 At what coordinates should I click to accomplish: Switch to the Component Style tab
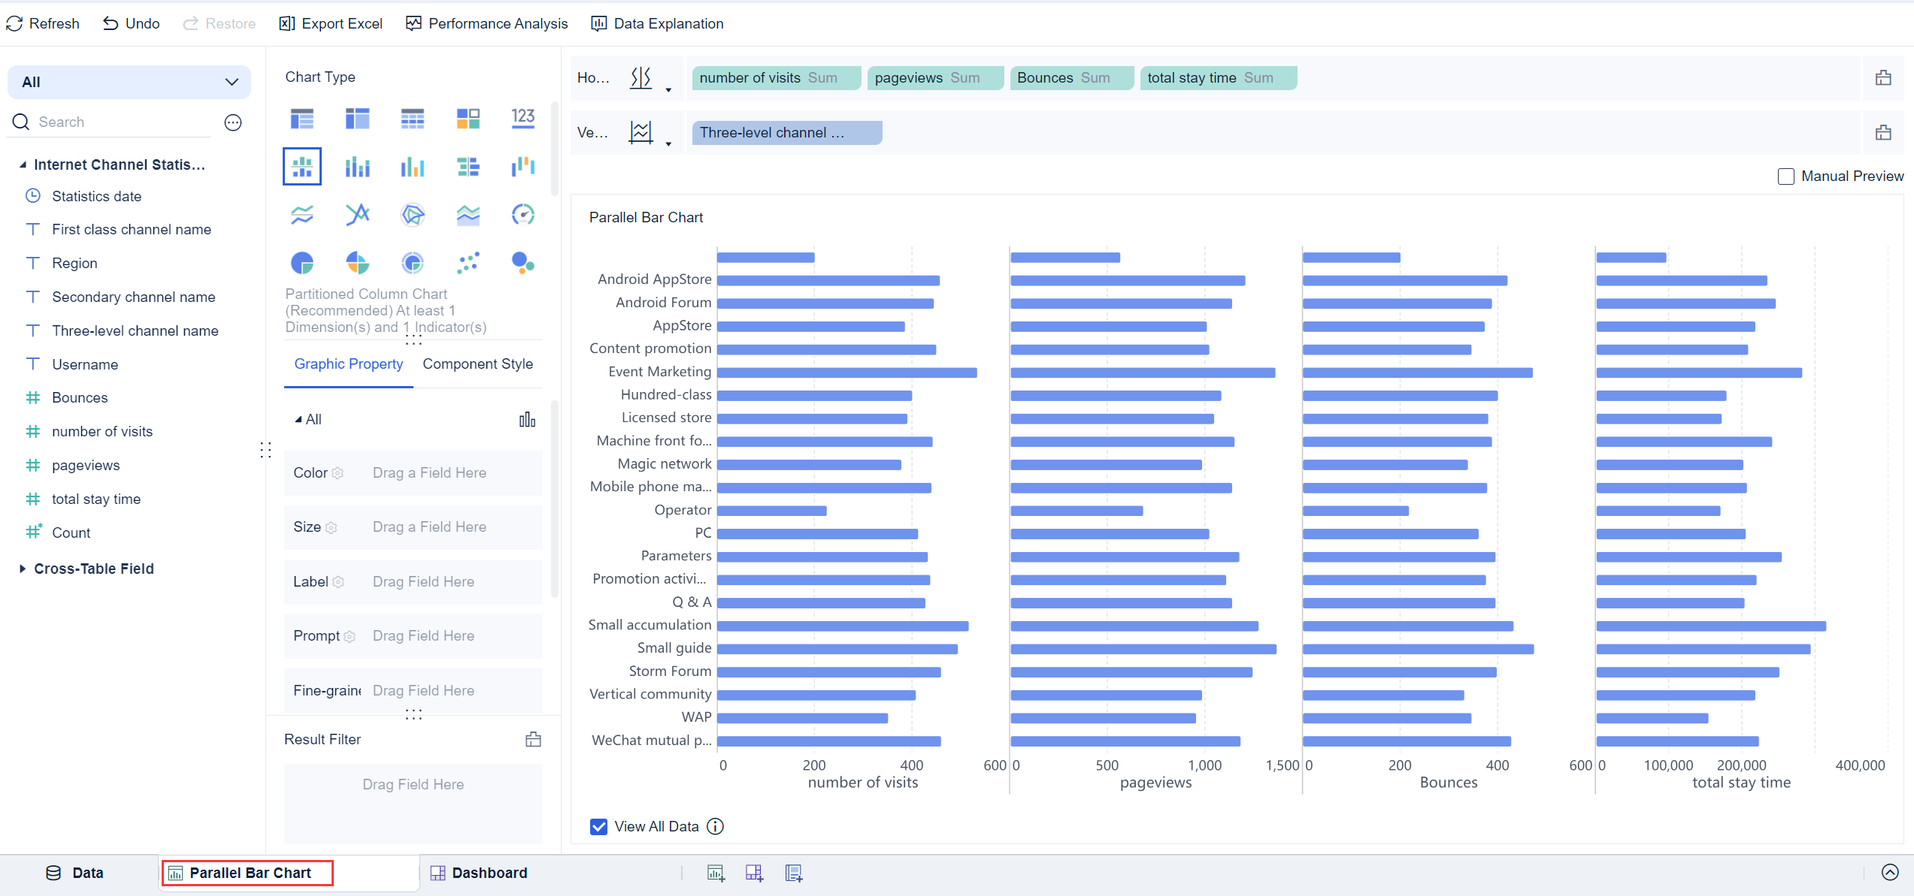pos(477,364)
